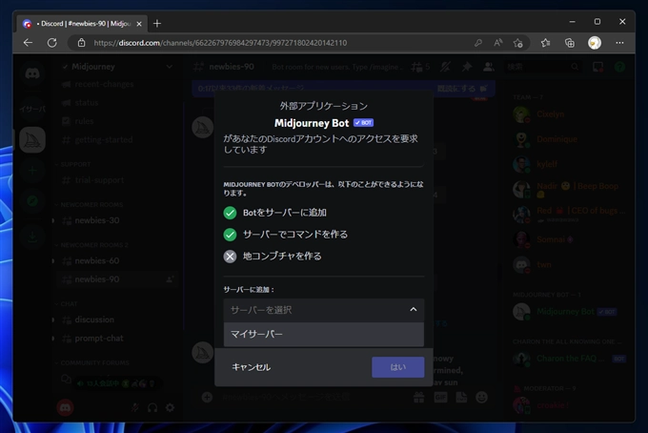This screenshot has width=648, height=433.
Task: Collapse the CHAT category
Action: [x=66, y=304]
